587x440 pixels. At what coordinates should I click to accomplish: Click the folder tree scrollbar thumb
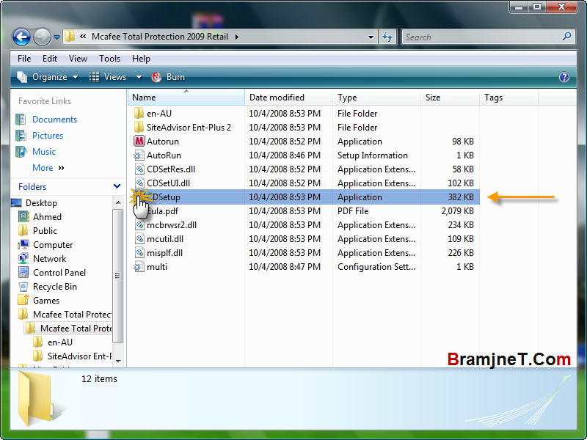pos(118,276)
